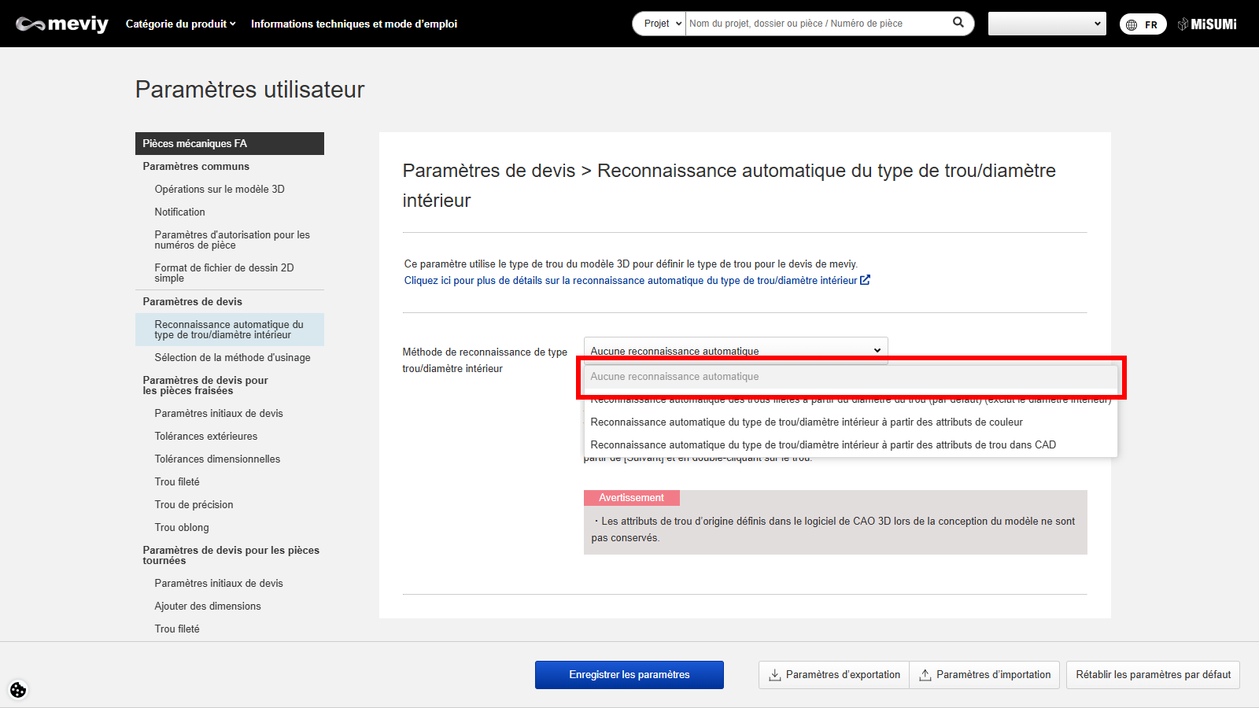This screenshot has width=1259, height=708.
Task: Click Paramètres d'importation button
Action: coord(984,675)
